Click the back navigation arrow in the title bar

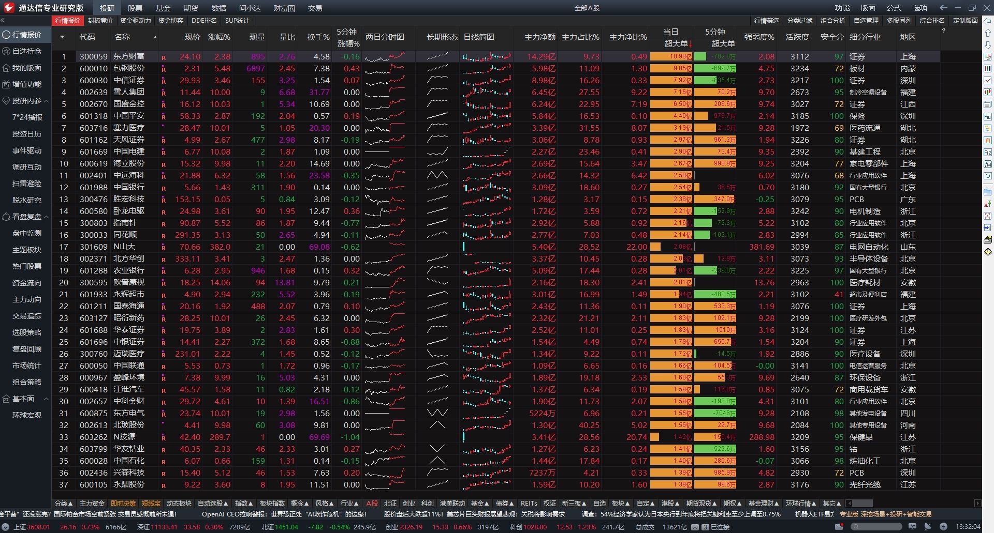point(943,8)
